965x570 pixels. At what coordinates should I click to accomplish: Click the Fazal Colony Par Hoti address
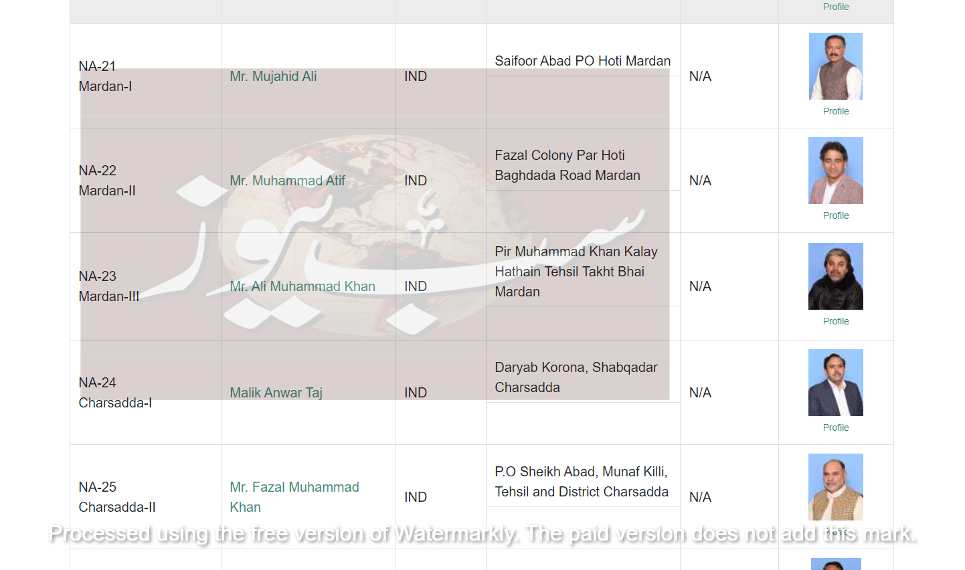pyautogui.click(x=567, y=165)
